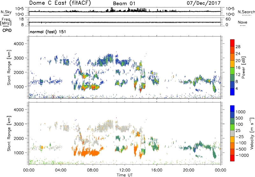
Task: Click the noise spikes near 10:30 in N.Sky plot
Action: pyautogui.click(x=112, y=10)
